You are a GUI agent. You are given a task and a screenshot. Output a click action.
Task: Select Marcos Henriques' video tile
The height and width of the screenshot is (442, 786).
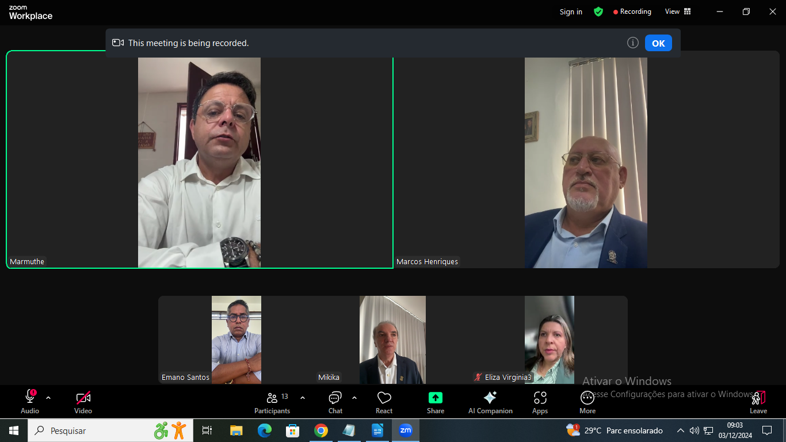(586, 159)
